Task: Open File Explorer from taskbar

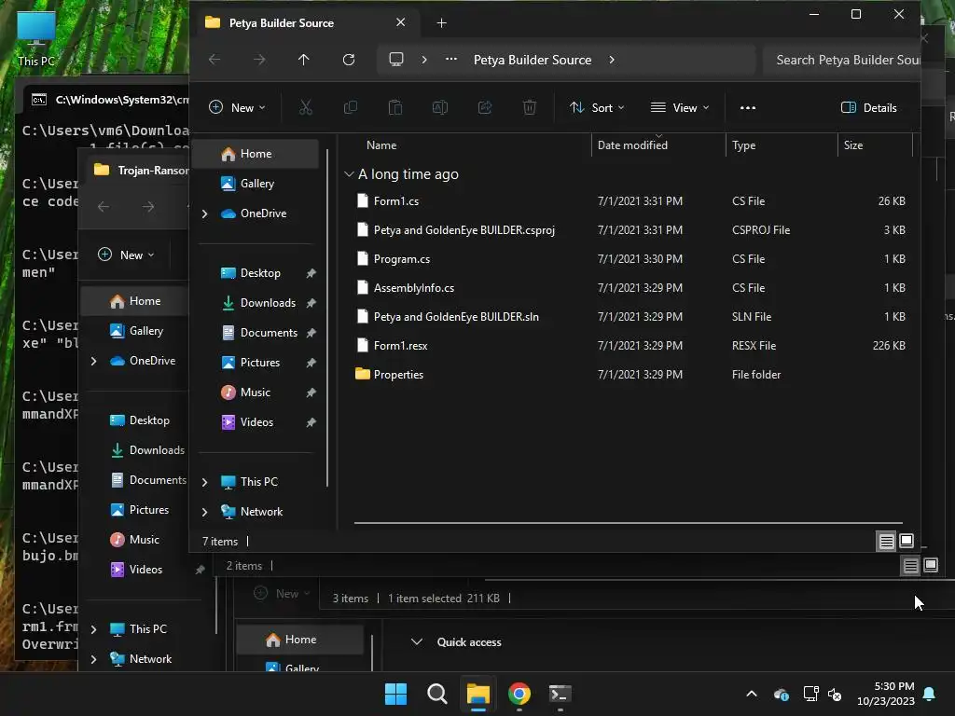Action: click(x=478, y=694)
